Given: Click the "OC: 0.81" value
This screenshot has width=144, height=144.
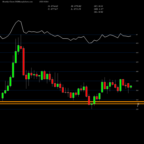Looking at the screenshot, I should [x=98, y=6].
